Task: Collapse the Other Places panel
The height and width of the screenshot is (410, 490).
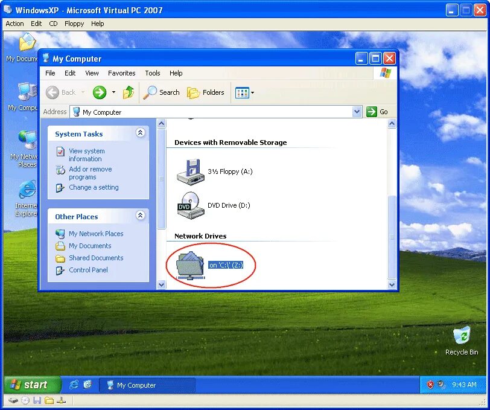Action: 141,215
